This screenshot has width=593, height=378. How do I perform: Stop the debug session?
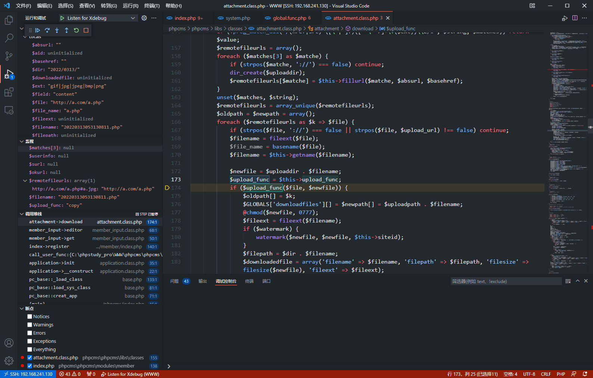point(86,30)
